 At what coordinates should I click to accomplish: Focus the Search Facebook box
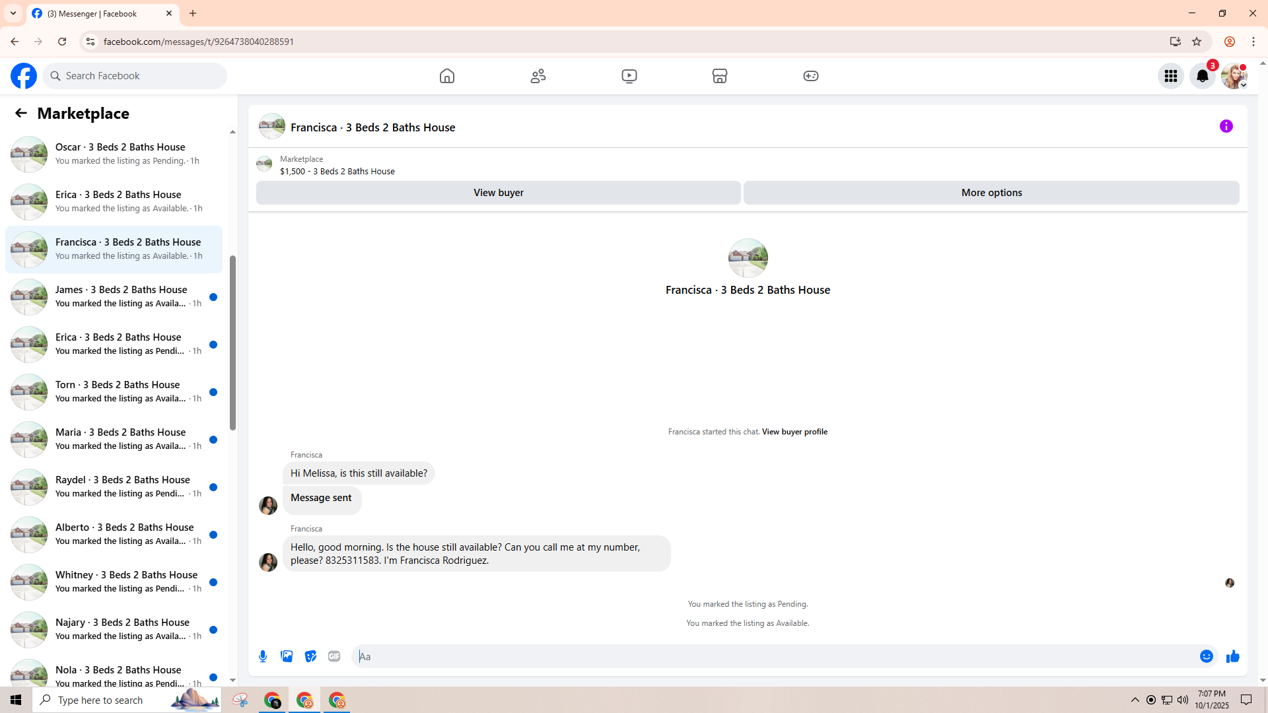point(135,76)
